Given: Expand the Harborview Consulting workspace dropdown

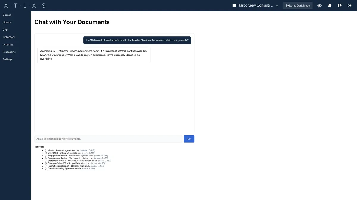Looking at the screenshot, I should (x=256, y=6).
